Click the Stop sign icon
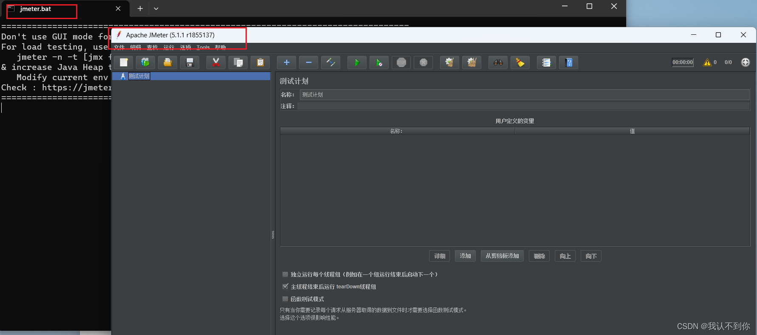Viewport: 757px width, 335px height. (x=401, y=63)
